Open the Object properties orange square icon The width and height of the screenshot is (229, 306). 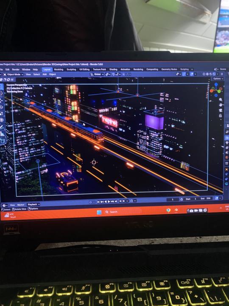click(226, 169)
